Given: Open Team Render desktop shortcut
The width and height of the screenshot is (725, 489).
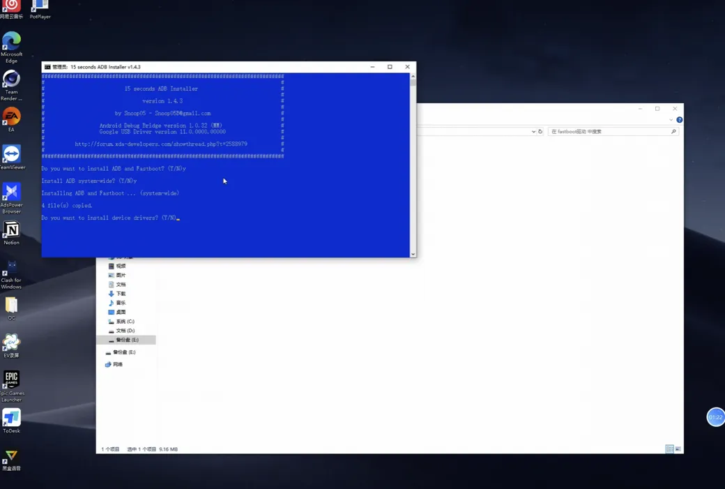Looking at the screenshot, I should (12, 86).
